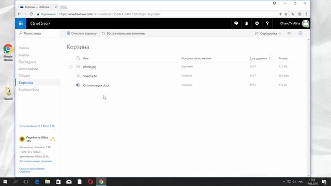331x186 pixels.
Task: Click the storage usage link Использовано
Action: click(37, 126)
